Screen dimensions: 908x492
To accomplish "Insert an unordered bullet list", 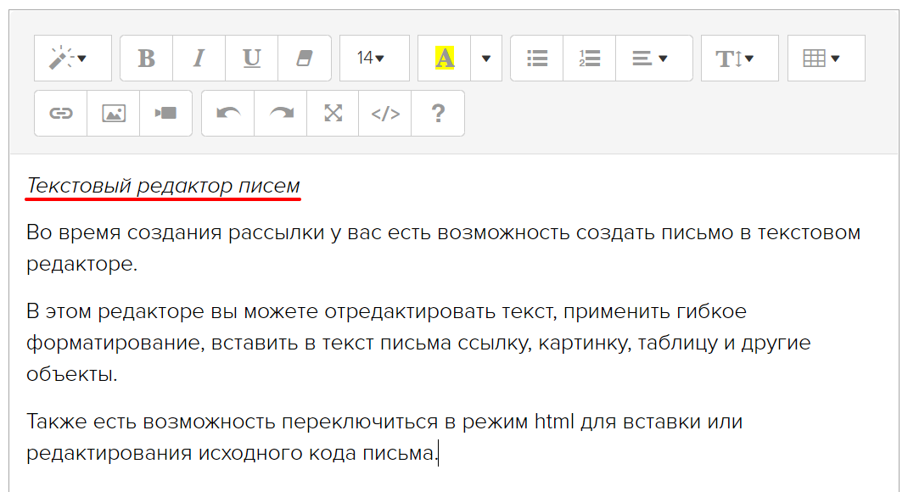I will pyautogui.click(x=537, y=59).
